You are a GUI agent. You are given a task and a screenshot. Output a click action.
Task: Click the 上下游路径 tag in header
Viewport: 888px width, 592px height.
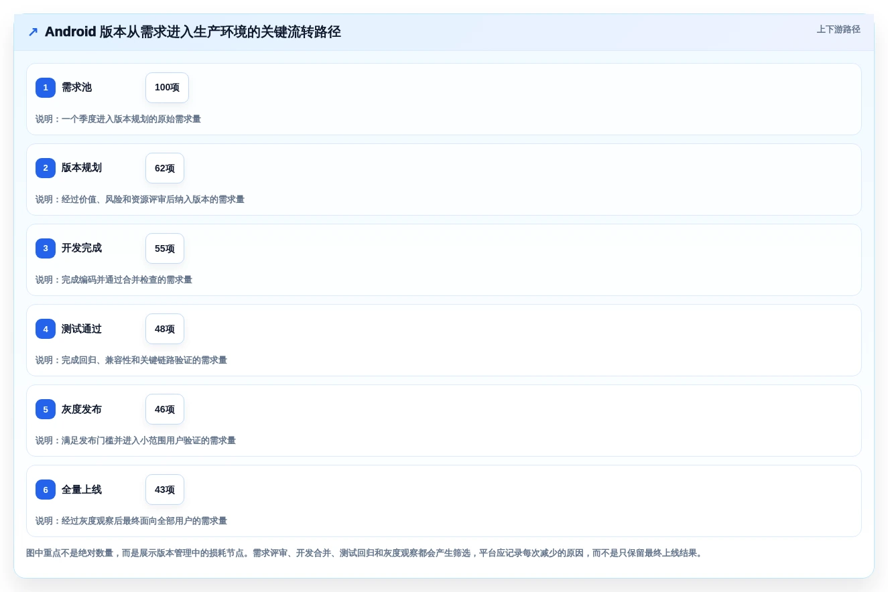click(838, 29)
